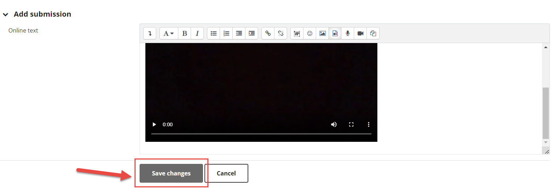Image resolution: width=555 pixels, height=191 pixels.
Task: Enter fullscreen for the video
Action: coord(351,124)
